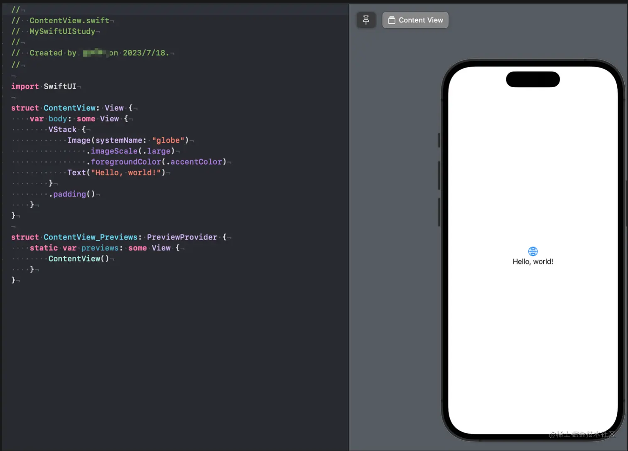The width and height of the screenshot is (628, 451).
Task: Click the globe image in the preview
Action: tap(533, 251)
